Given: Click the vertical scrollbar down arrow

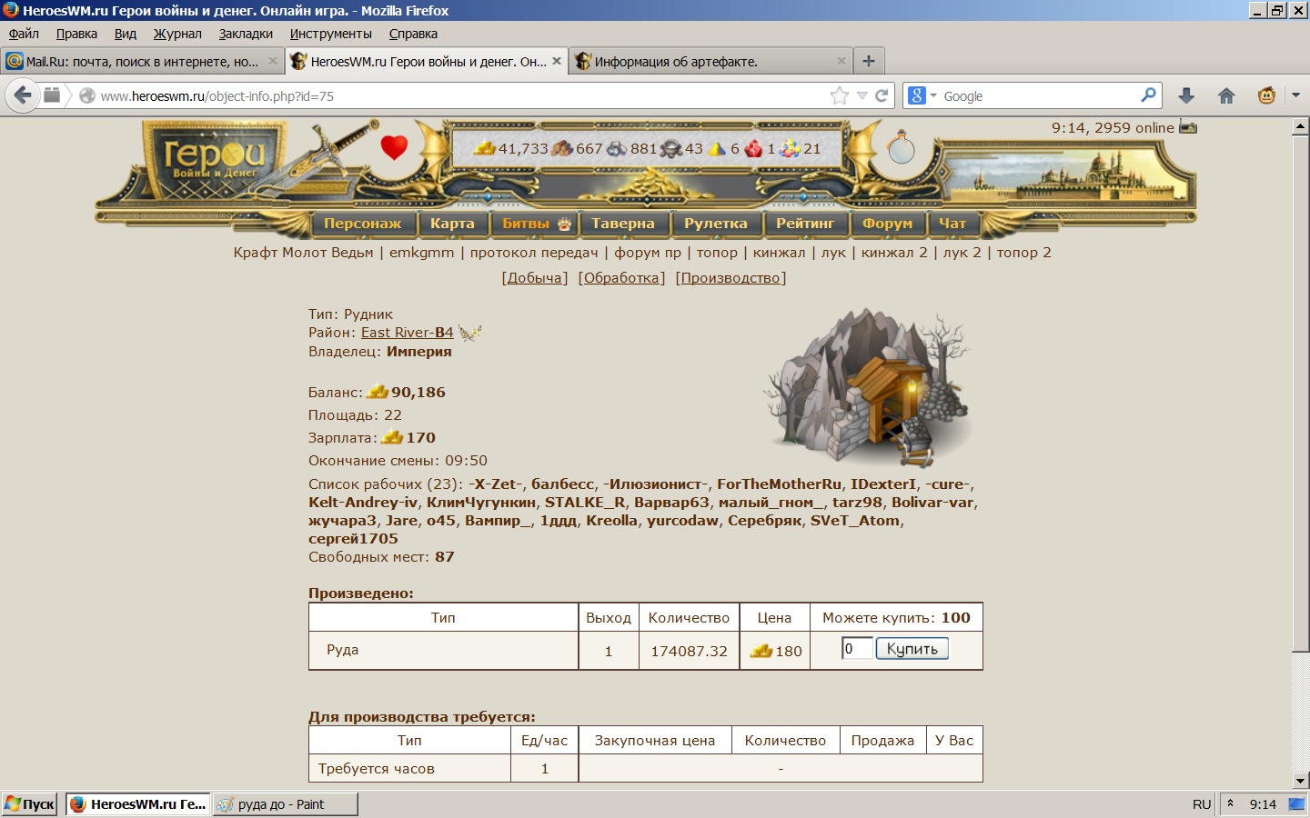Looking at the screenshot, I should coord(1300,780).
